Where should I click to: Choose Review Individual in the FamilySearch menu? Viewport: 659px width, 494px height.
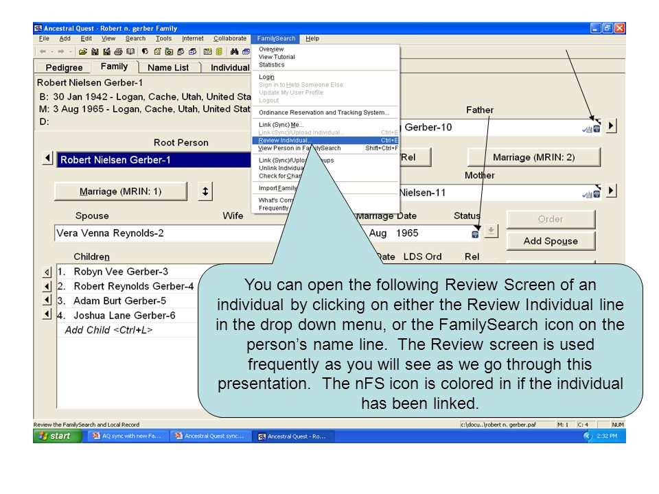(325, 140)
